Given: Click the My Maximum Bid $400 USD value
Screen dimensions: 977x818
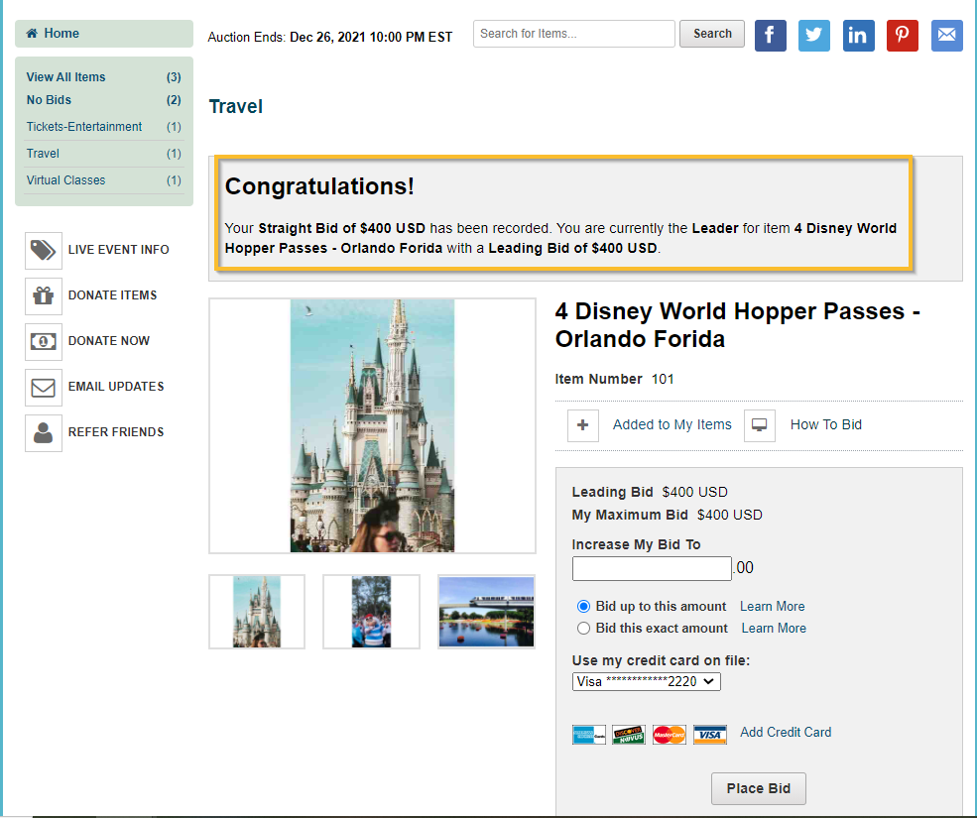Looking at the screenshot, I should [x=730, y=516].
